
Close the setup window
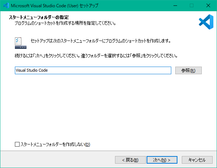[208, 5]
